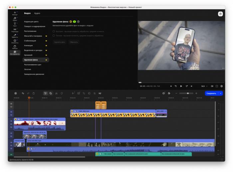The width and height of the screenshot is (233, 172).
Task: Select Хромакей from the tools list
Action: (x=28, y=55)
